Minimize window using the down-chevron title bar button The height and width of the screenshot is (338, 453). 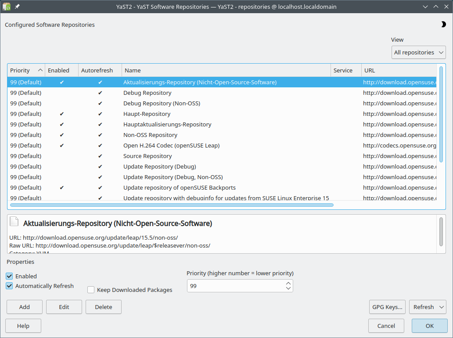pos(425,7)
